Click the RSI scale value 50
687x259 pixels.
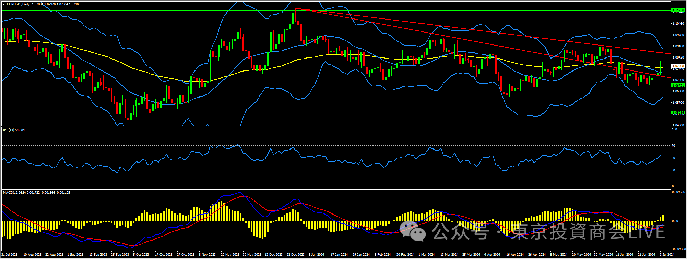tap(673, 158)
